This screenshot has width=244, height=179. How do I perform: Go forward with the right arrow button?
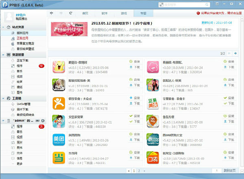[x=61, y=13]
